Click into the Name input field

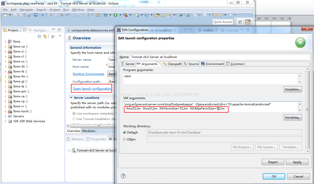220,57
